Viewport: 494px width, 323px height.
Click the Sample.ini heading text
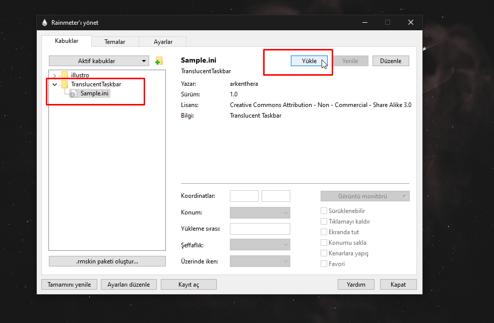(x=199, y=60)
